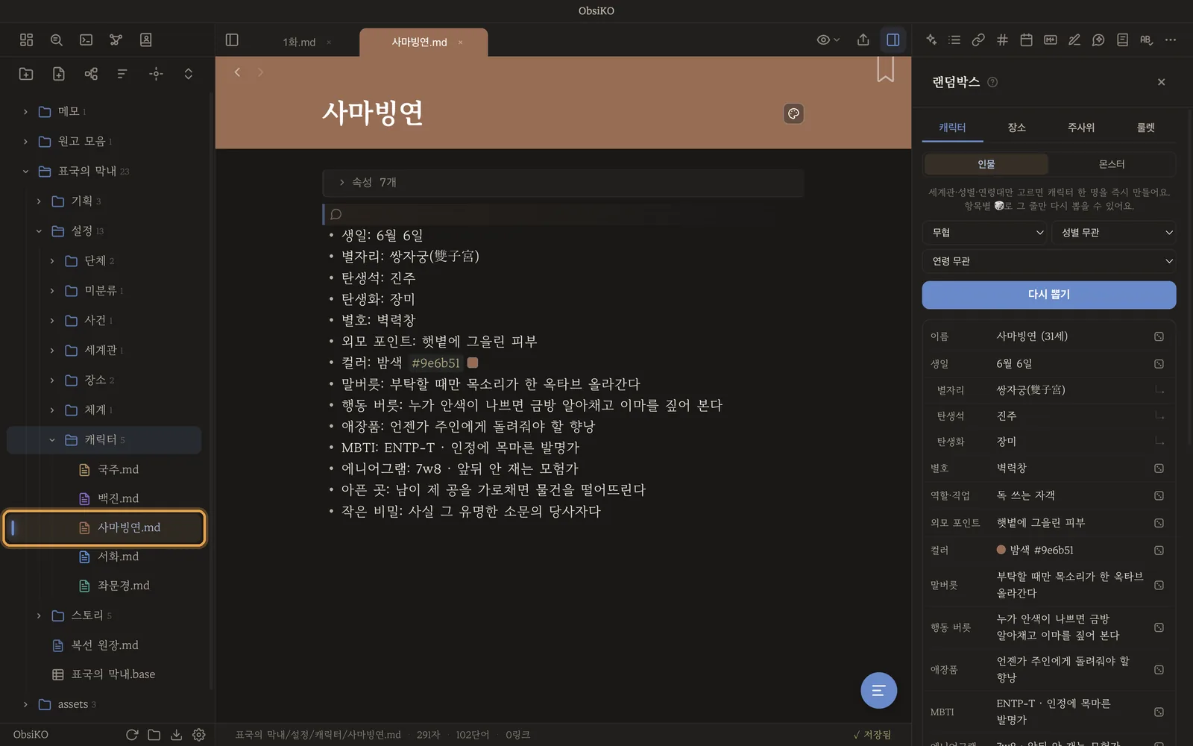Expand the 속성 7개 properties section
The width and height of the screenshot is (1193, 746).
[563, 182]
